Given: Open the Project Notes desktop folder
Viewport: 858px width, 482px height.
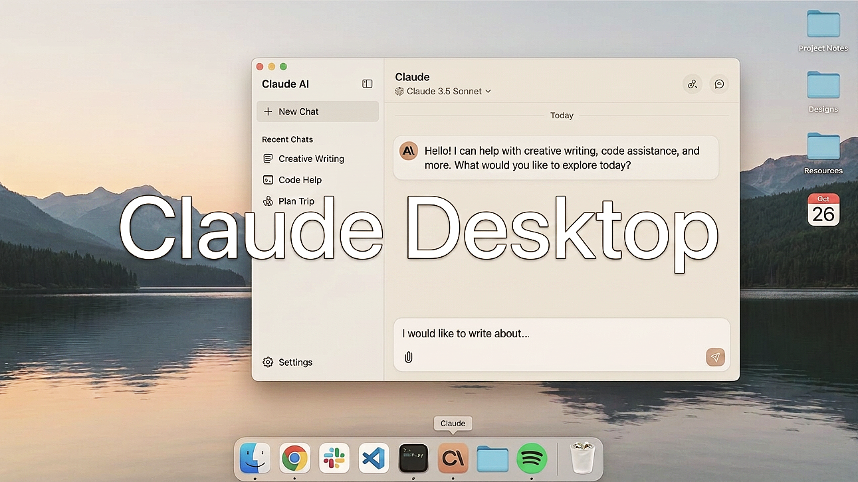Looking at the screenshot, I should point(823,31).
